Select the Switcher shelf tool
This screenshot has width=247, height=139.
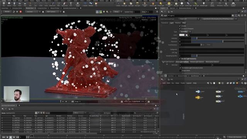(x=226, y=4)
